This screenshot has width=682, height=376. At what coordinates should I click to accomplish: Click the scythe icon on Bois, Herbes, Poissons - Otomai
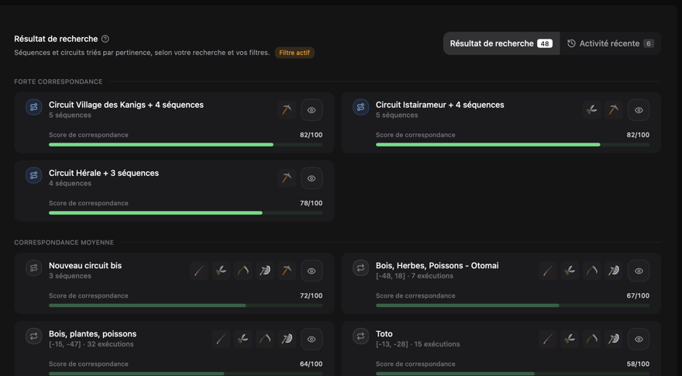click(x=591, y=271)
